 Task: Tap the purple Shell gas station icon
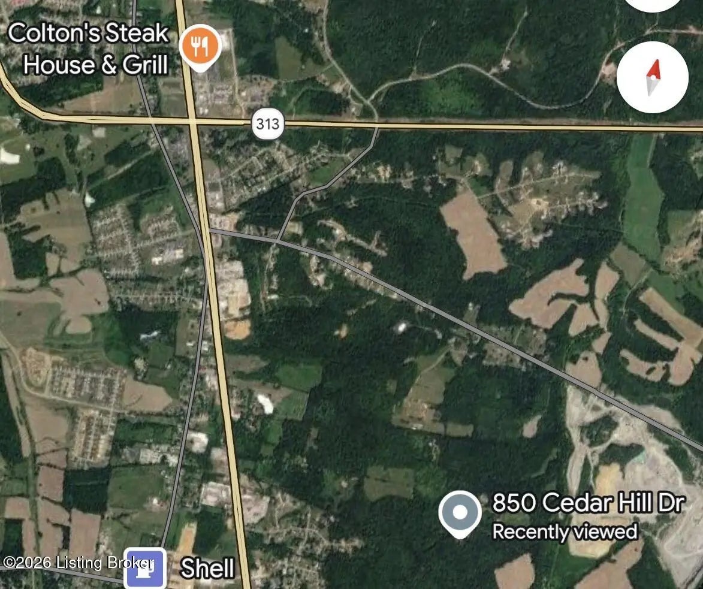[145, 568]
